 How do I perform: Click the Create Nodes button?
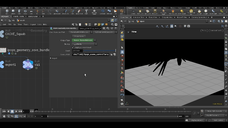(79, 36)
